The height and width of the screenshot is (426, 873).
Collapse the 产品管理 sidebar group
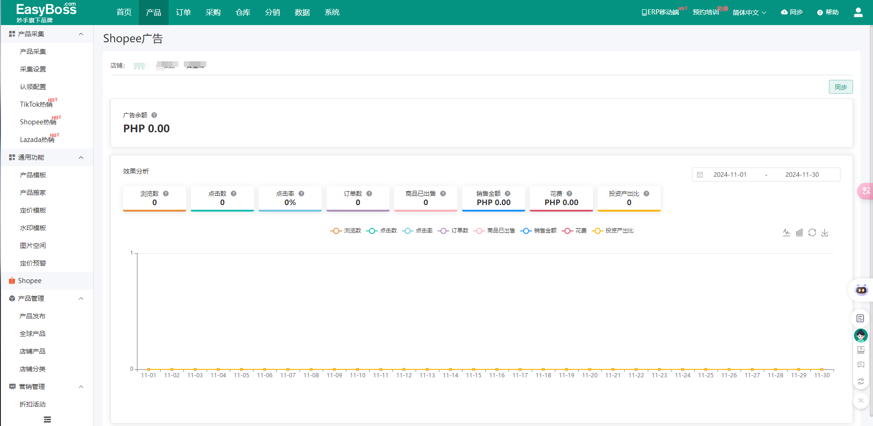pos(46,298)
